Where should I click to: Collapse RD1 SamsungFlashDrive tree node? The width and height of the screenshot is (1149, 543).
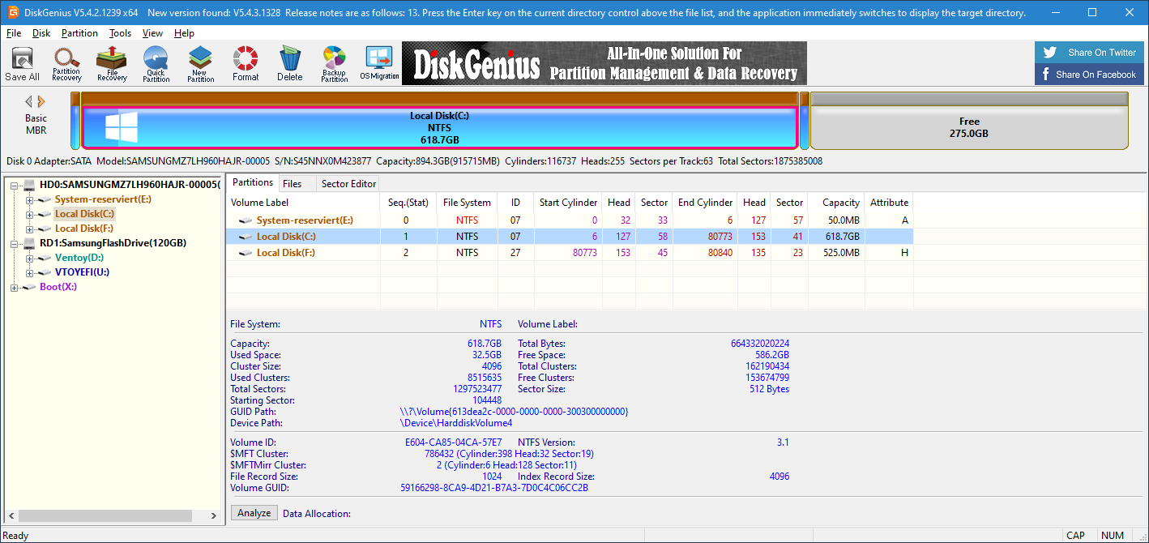pyautogui.click(x=14, y=243)
